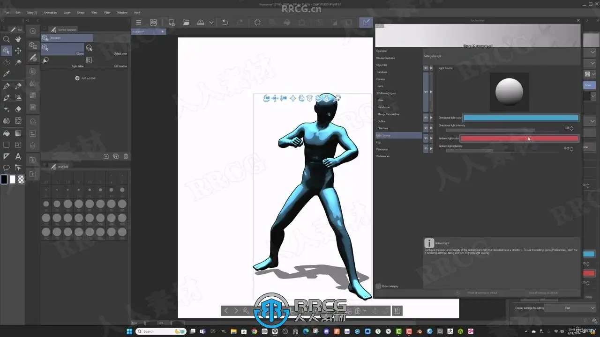Select the Zoom magnifier tool
The width and height of the screenshot is (600, 337).
click(7, 39)
